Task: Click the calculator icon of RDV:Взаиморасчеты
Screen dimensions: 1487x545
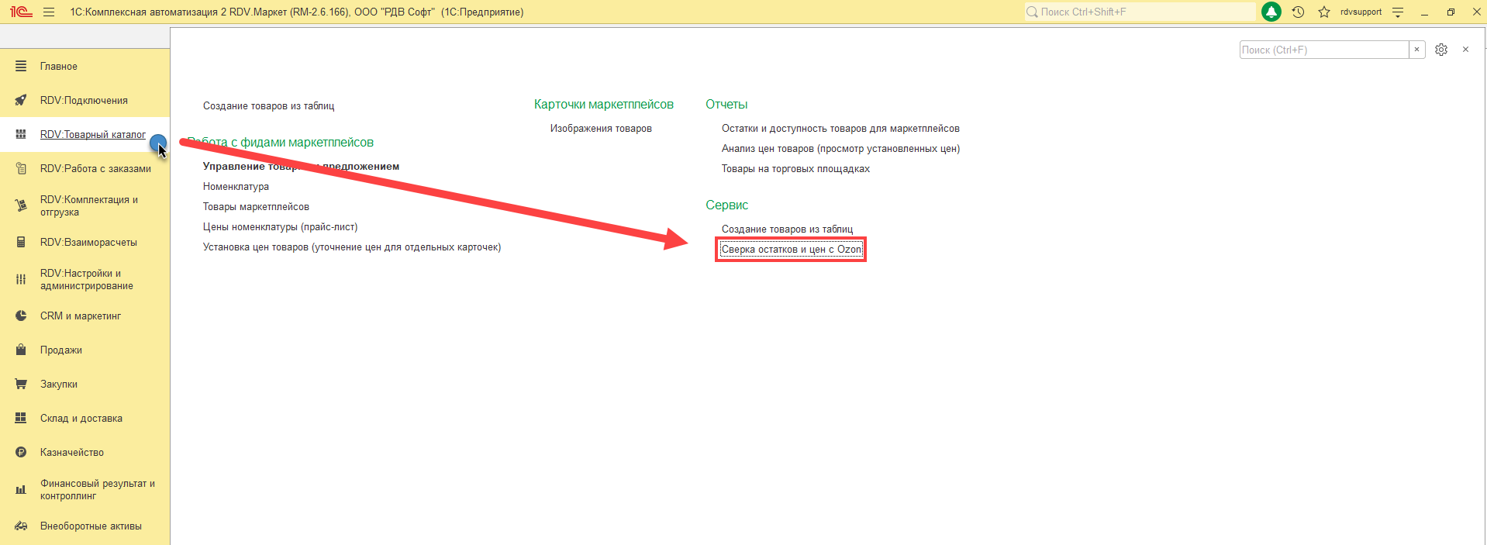Action: (x=21, y=242)
